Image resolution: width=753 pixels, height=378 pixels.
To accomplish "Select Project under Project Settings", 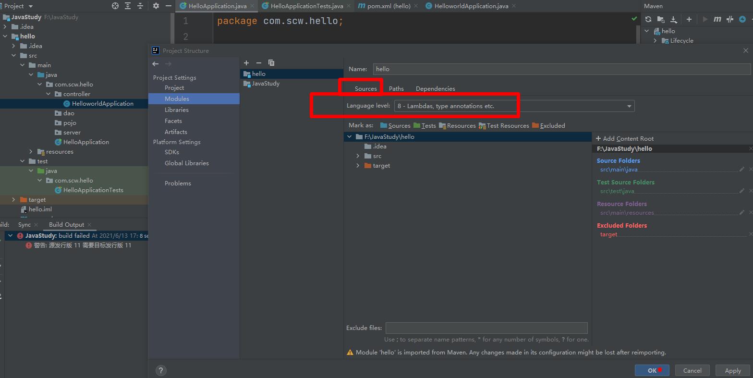I will [174, 88].
